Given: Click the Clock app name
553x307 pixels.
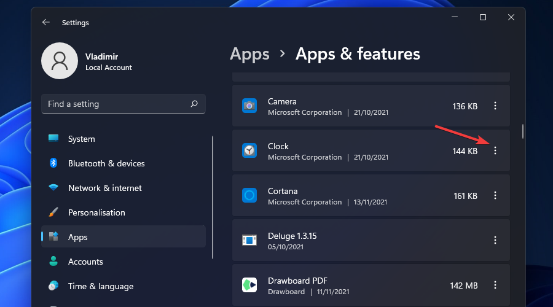Looking at the screenshot, I should click(x=278, y=146).
